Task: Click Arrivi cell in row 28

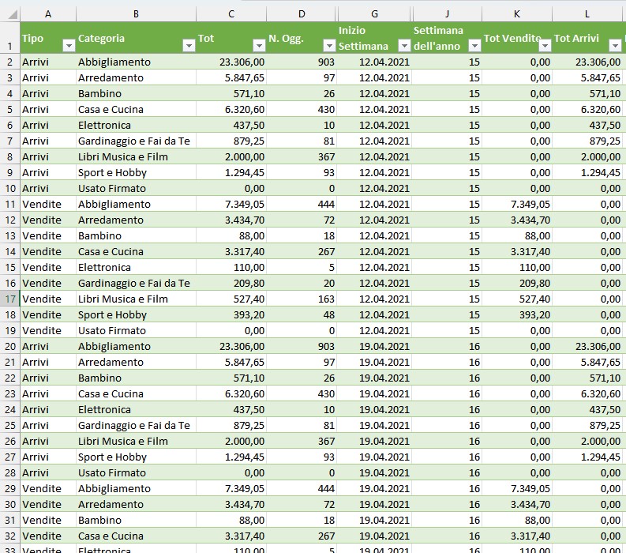Action: tap(48, 472)
